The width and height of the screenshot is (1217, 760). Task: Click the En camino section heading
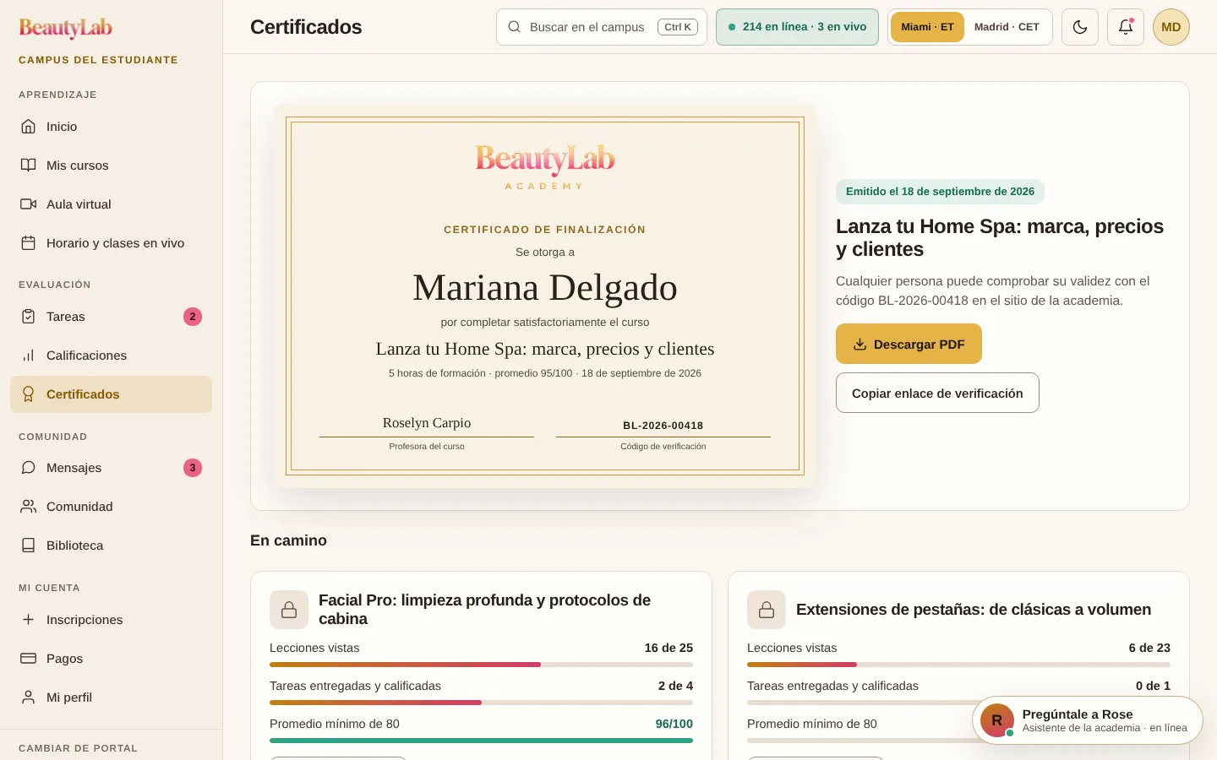(288, 540)
